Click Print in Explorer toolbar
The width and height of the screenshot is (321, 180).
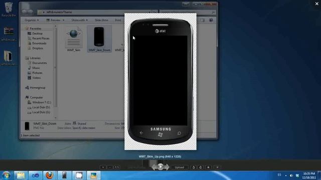(x=118, y=20)
